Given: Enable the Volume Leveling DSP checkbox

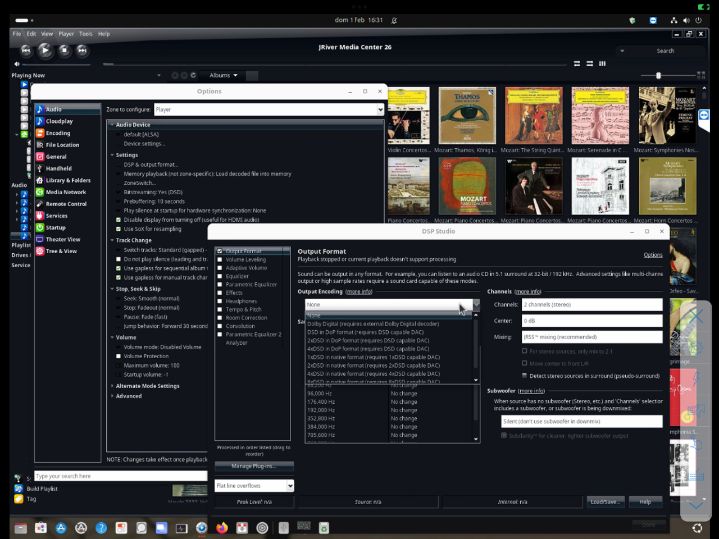Looking at the screenshot, I should point(220,260).
